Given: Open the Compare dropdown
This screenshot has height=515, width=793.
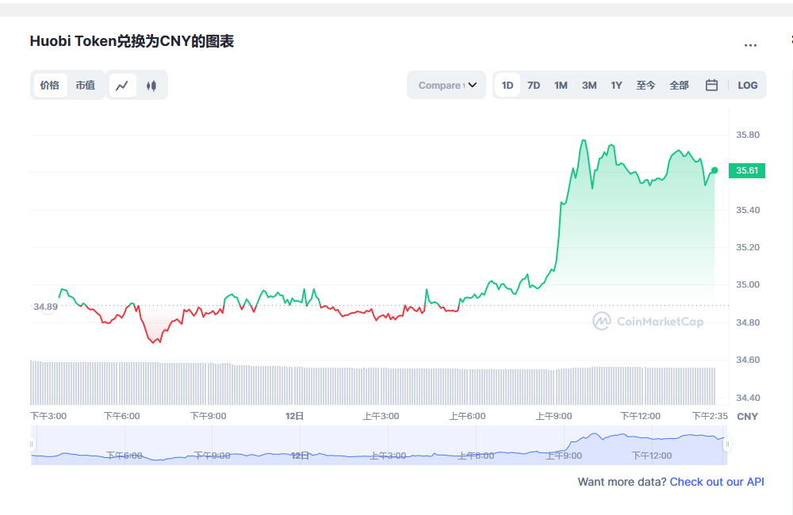Looking at the screenshot, I should click(x=446, y=85).
